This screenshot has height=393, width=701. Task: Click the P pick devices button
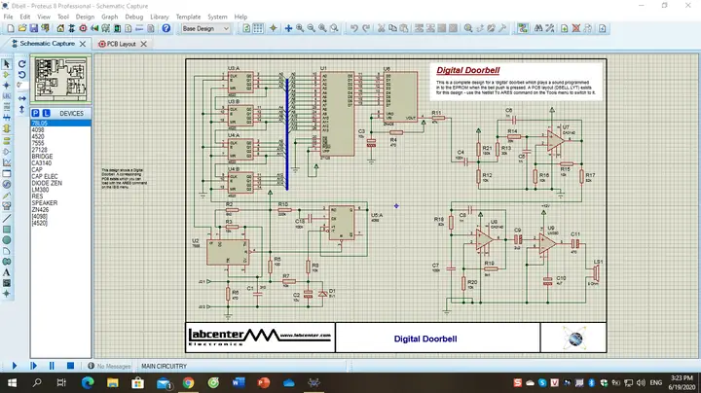pyautogui.click(x=35, y=114)
